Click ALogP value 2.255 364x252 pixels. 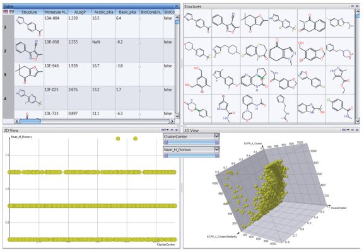coord(73,42)
